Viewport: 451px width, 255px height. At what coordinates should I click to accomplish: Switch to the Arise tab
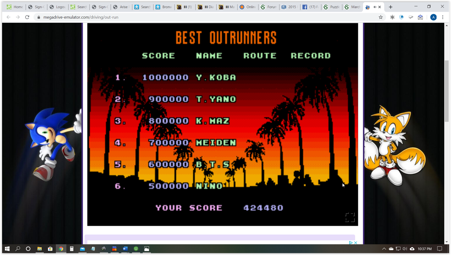click(x=121, y=7)
